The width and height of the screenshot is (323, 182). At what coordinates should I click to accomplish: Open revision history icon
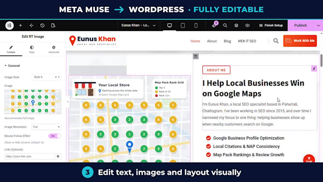click(x=42, y=25)
